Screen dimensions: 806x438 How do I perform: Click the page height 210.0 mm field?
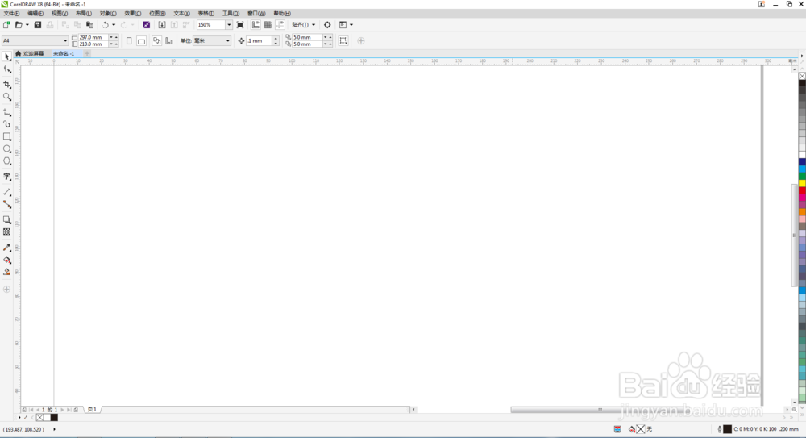point(93,44)
